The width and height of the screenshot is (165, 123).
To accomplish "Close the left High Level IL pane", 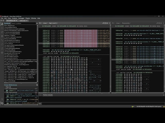I will [x=109, y=23].
